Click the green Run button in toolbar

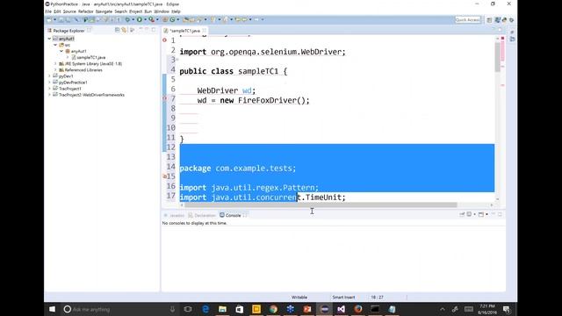coord(140,19)
